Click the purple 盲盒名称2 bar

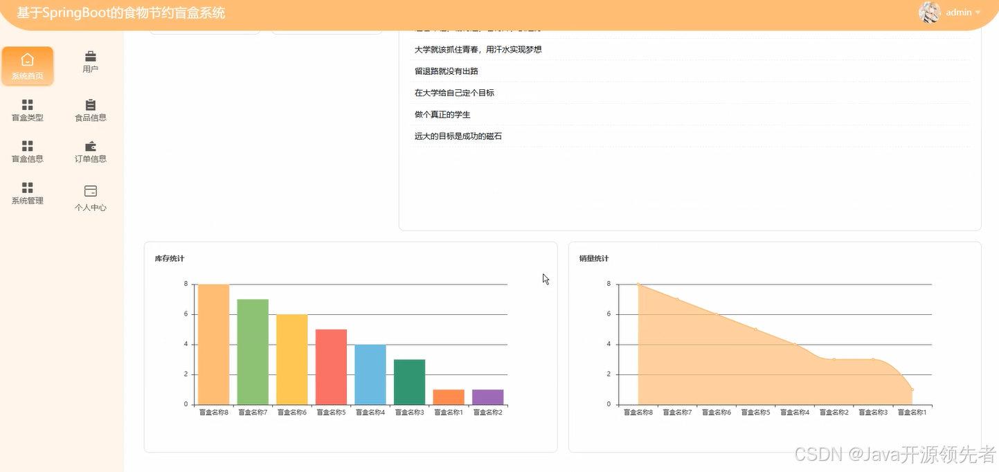point(488,397)
